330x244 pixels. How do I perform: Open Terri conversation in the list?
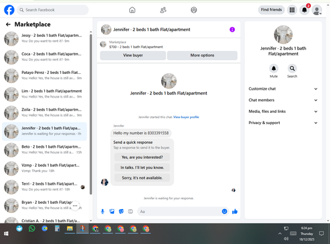coord(44,187)
